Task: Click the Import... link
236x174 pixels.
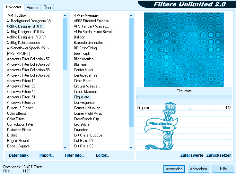Action: point(47,155)
